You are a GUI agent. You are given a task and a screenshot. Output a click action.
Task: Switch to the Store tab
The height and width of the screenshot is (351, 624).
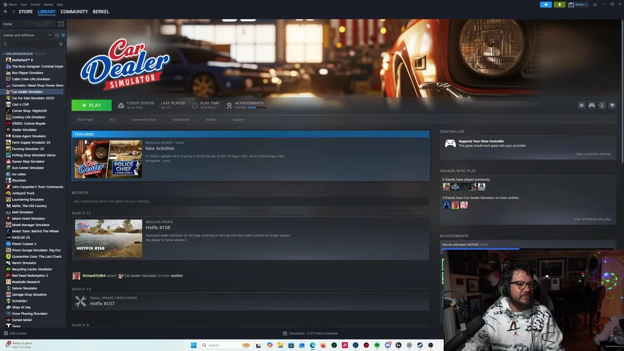[26, 12]
